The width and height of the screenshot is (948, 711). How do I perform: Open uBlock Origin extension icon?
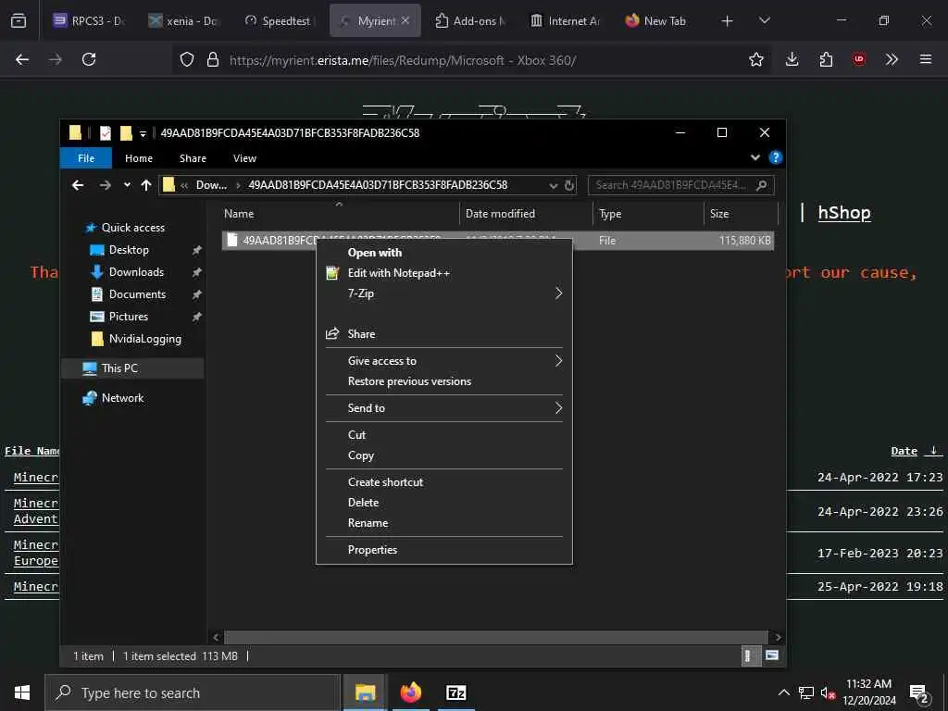(x=858, y=59)
